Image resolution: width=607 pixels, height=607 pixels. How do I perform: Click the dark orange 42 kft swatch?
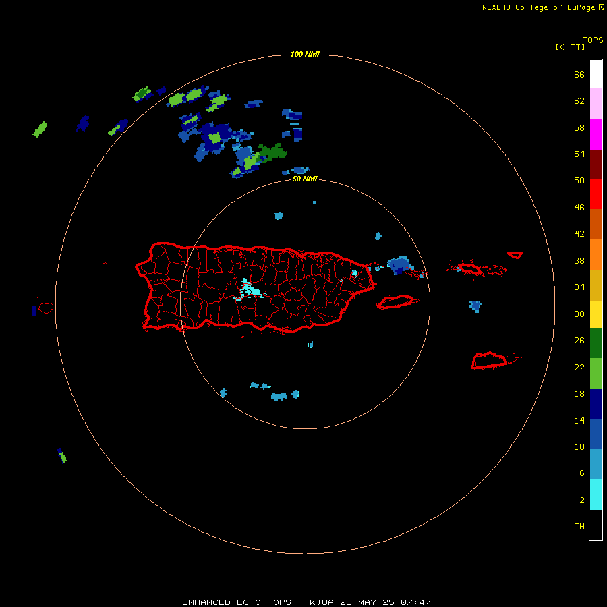[596, 225]
